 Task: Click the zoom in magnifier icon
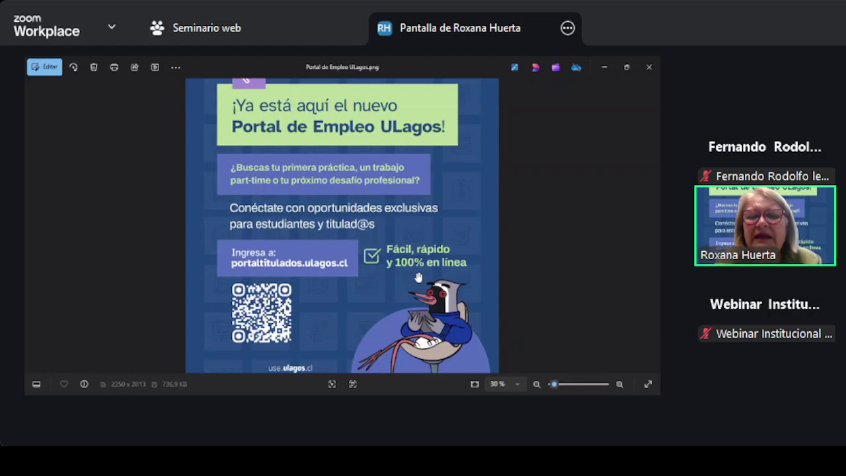pos(619,384)
